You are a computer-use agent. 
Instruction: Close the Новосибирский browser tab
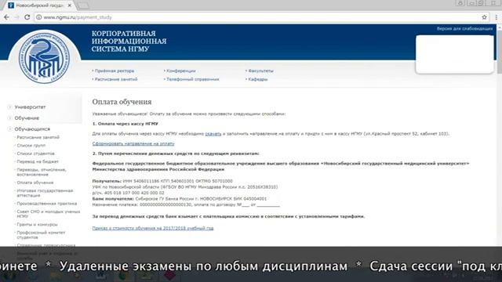[70, 5]
